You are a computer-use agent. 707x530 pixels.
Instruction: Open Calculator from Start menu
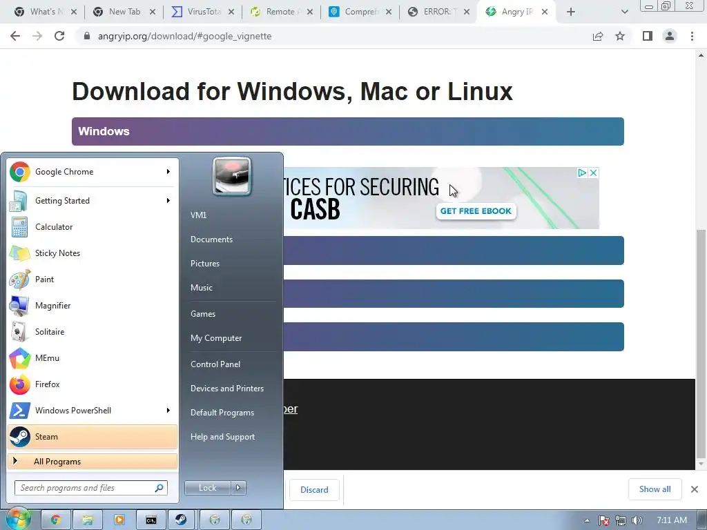[93, 226]
